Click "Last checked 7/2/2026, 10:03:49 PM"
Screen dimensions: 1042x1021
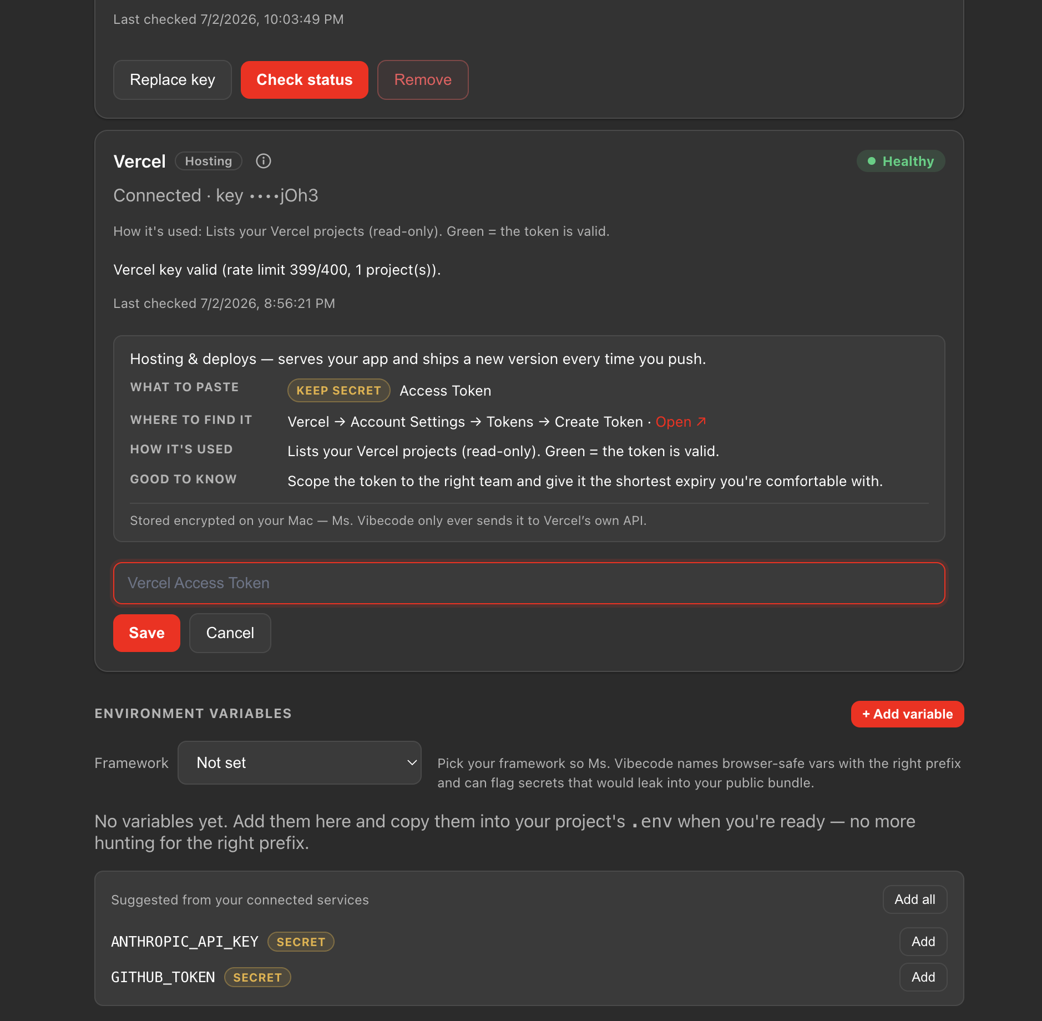point(229,19)
